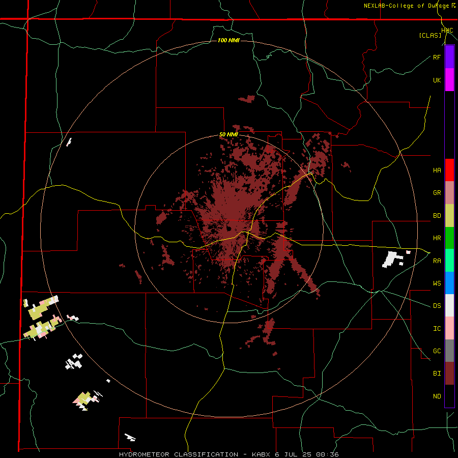The width and height of the screenshot is (458, 458).
Task: Click the BI biological brown swatch
Action: pos(449,374)
